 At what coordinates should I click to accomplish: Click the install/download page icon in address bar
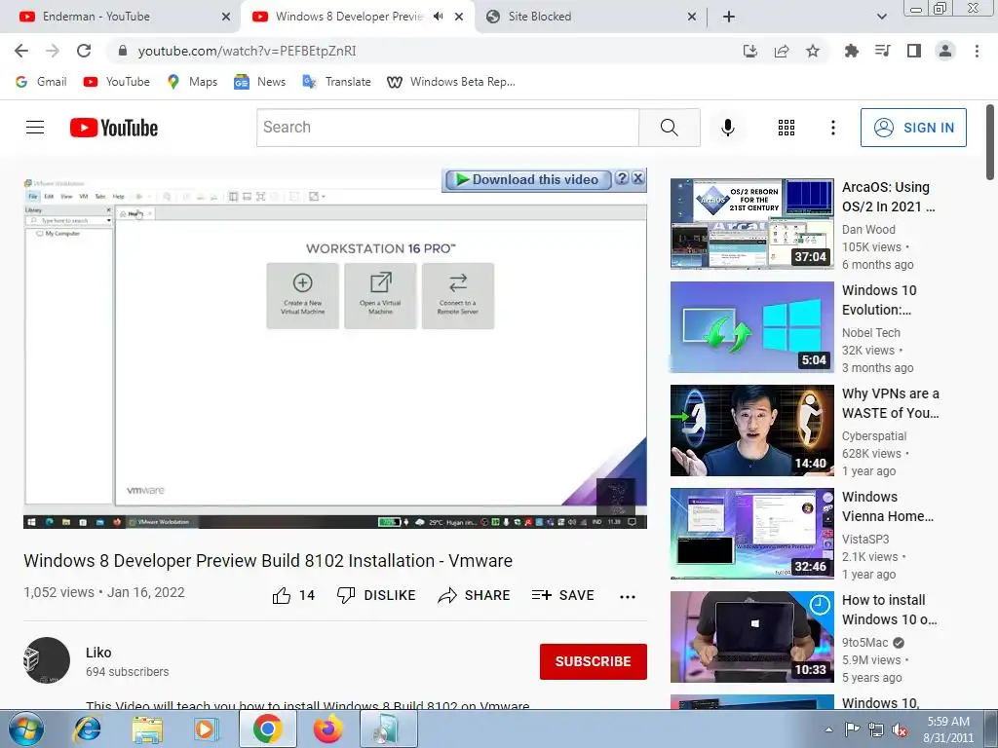pos(750,51)
